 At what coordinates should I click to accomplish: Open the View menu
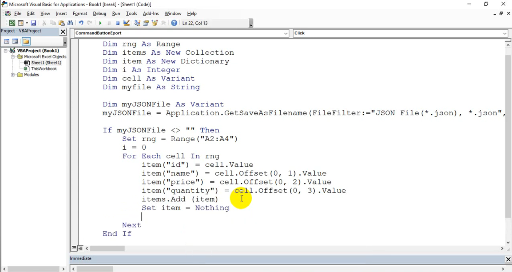coord(45,14)
